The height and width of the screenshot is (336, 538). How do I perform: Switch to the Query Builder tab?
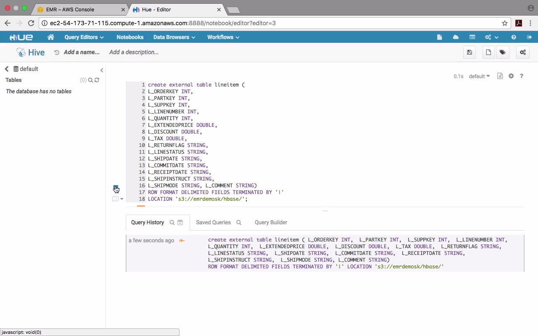pyautogui.click(x=271, y=223)
